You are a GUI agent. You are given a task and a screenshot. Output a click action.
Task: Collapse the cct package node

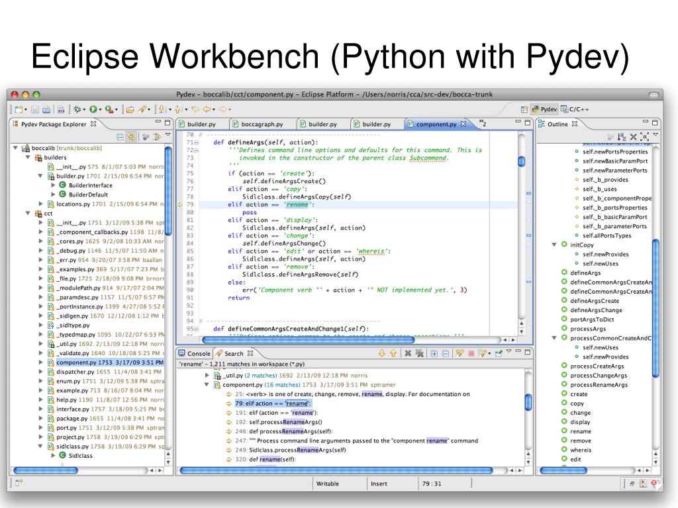pyautogui.click(x=28, y=214)
